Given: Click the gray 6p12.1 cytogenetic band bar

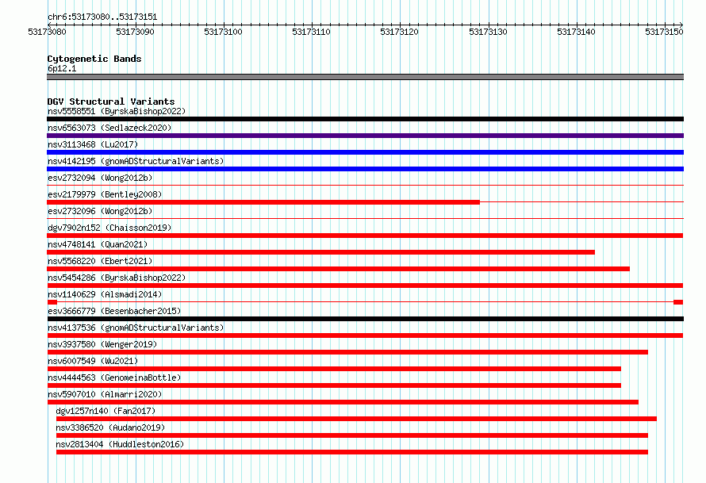Looking at the screenshot, I should [365, 77].
